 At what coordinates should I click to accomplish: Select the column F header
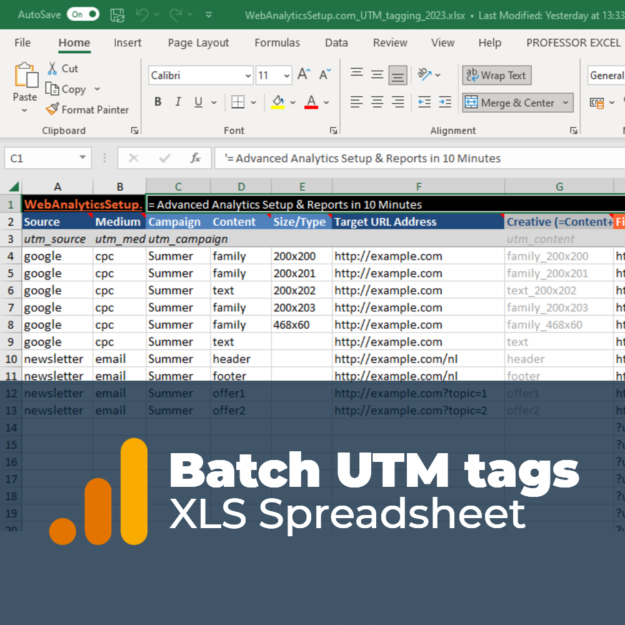click(419, 186)
